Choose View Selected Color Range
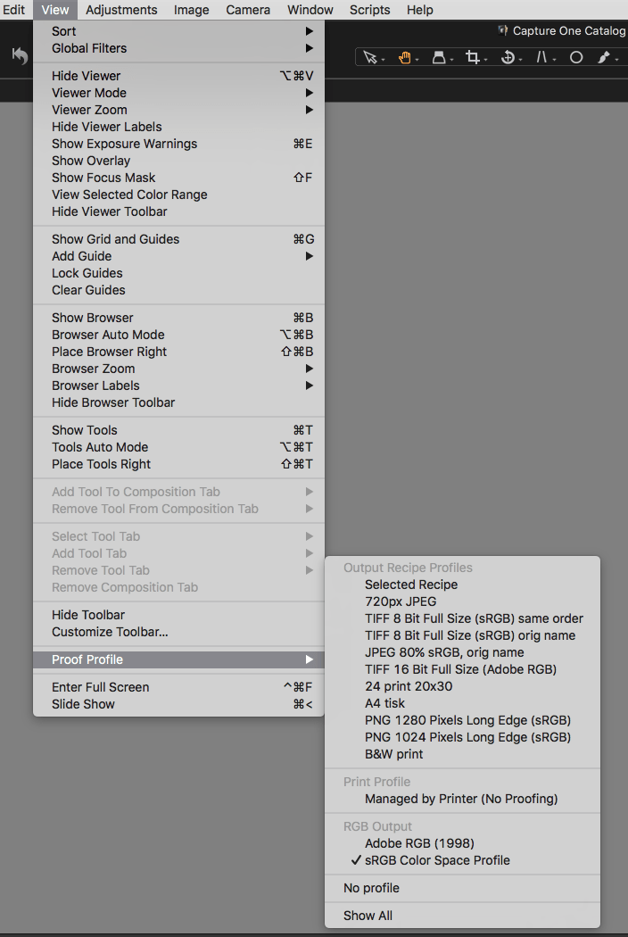 point(179,195)
